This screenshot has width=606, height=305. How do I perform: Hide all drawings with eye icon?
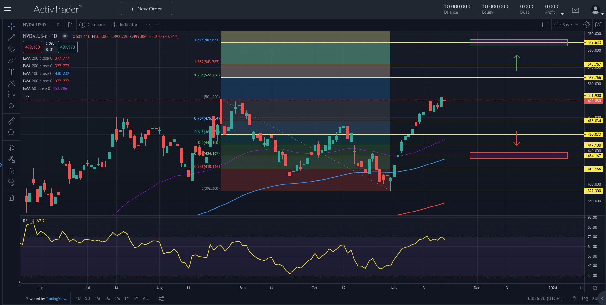click(x=11, y=182)
